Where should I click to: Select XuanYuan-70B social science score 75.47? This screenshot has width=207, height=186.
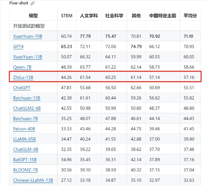point(111,36)
